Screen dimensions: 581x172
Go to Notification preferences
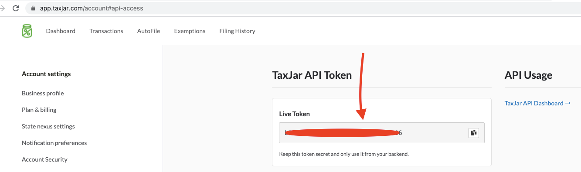54,143
